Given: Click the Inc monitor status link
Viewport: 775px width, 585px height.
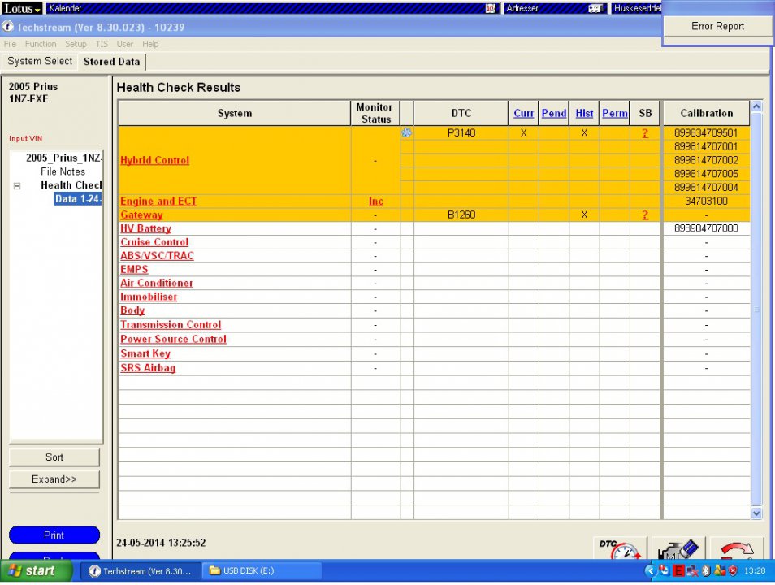Looking at the screenshot, I should pyautogui.click(x=375, y=201).
